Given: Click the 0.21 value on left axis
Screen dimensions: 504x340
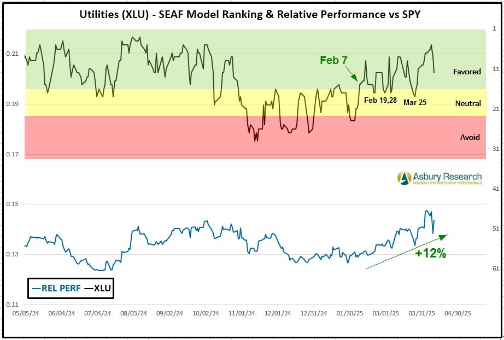Looking at the screenshot, I should [x=13, y=54].
